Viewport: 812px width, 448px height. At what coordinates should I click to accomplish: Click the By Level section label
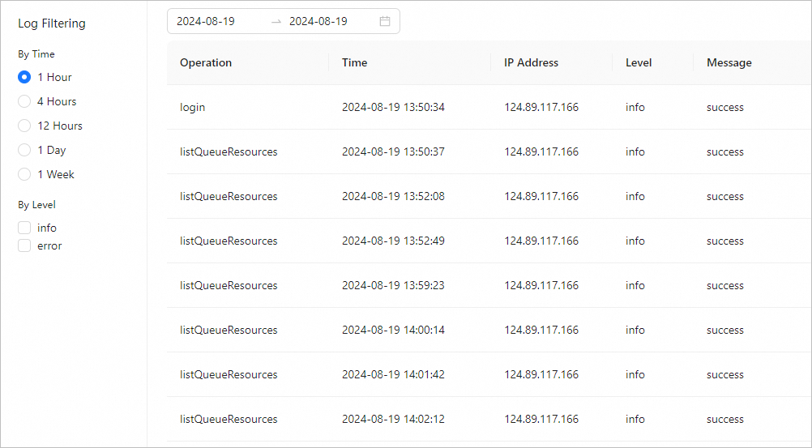[36, 205]
